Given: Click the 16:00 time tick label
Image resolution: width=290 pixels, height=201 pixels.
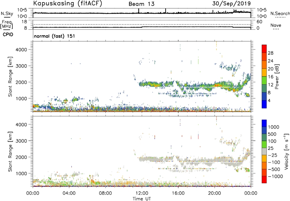Looking at the screenshot, I should click(x=178, y=193).
